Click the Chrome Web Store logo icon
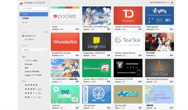This screenshot has height=110, width=188. pos(21,3)
